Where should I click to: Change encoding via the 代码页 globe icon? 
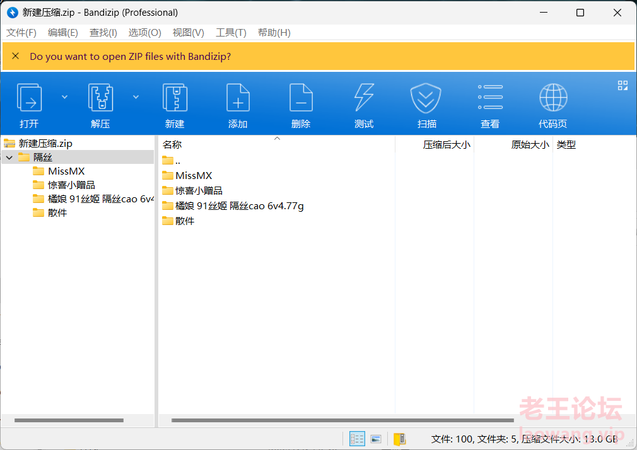553,98
